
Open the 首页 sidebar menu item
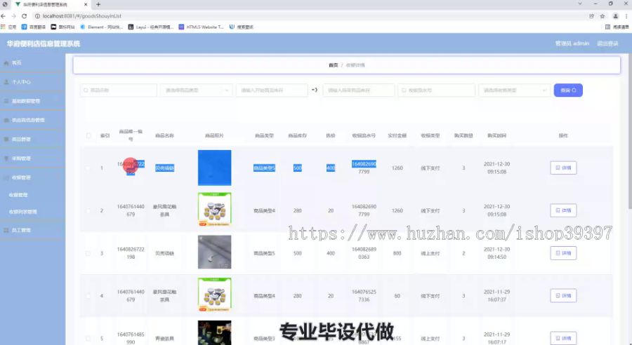pyautogui.click(x=32, y=63)
